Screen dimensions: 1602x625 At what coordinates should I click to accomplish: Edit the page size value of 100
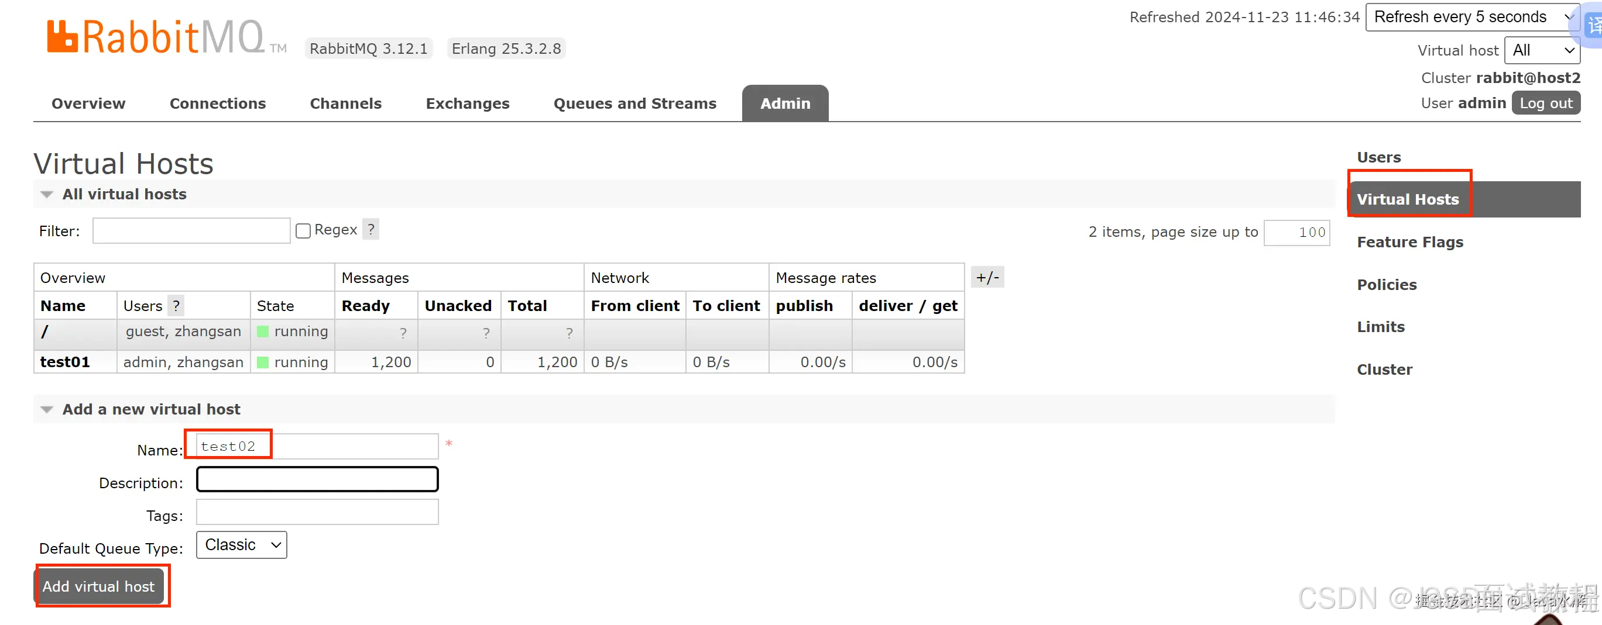tap(1296, 232)
